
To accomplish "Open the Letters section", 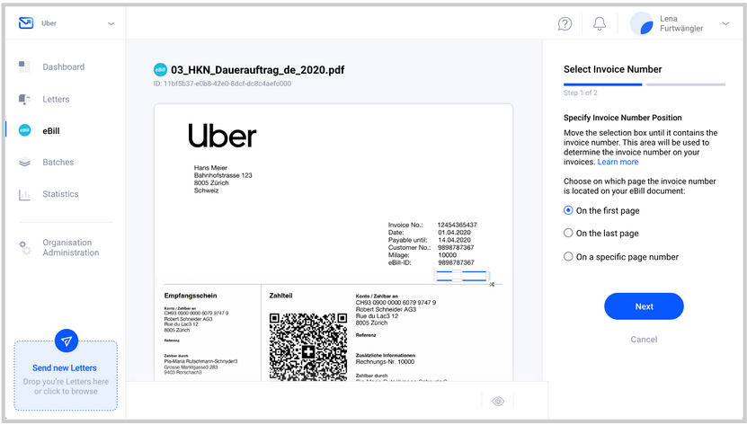I will 56,99.
